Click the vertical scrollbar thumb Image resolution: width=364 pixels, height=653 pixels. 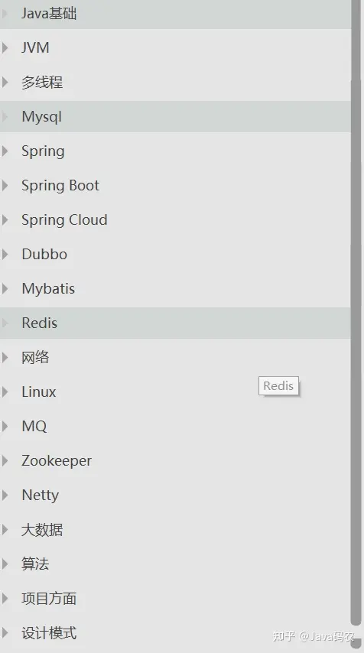[356, 312]
